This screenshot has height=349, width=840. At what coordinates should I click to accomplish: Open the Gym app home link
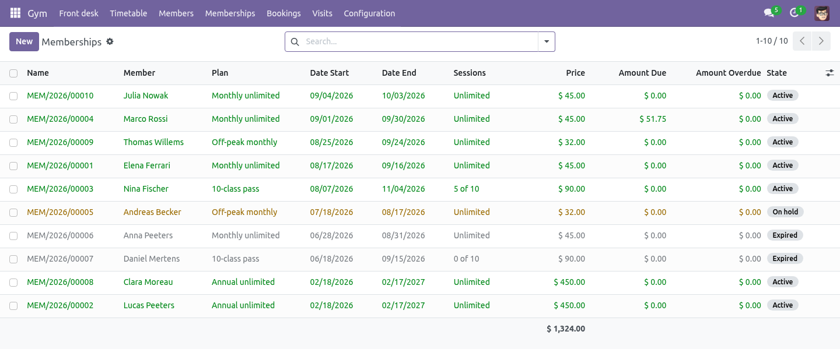[x=37, y=13]
